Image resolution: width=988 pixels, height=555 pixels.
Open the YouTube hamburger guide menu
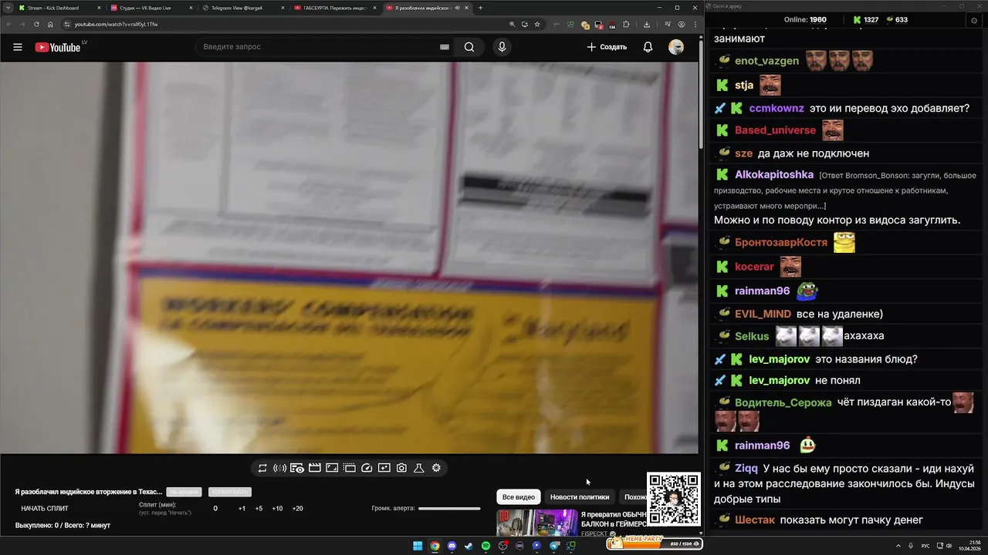[17, 47]
